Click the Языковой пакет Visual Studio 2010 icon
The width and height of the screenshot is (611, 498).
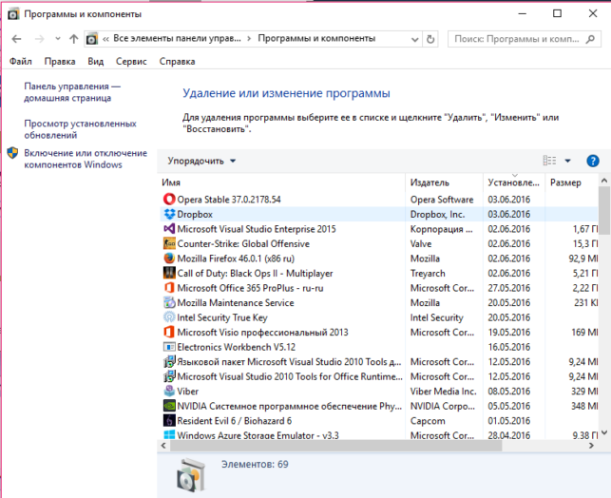click(169, 361)
